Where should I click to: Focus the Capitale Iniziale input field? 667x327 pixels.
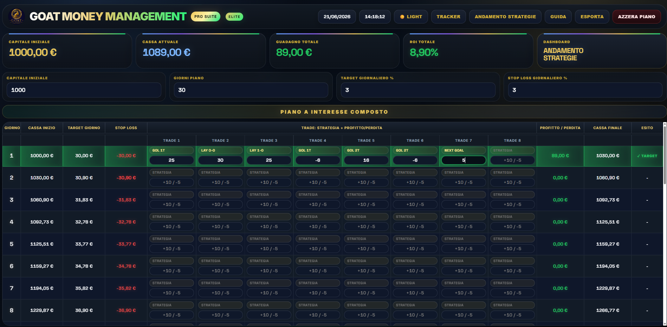(x=84, y=90)
